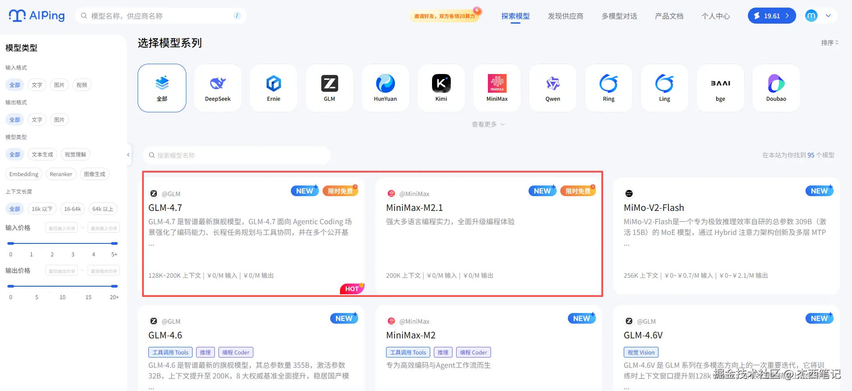852x391 pixels.
Task: Select 图像生成 model type filter
Action: click(x=95, y=174)
